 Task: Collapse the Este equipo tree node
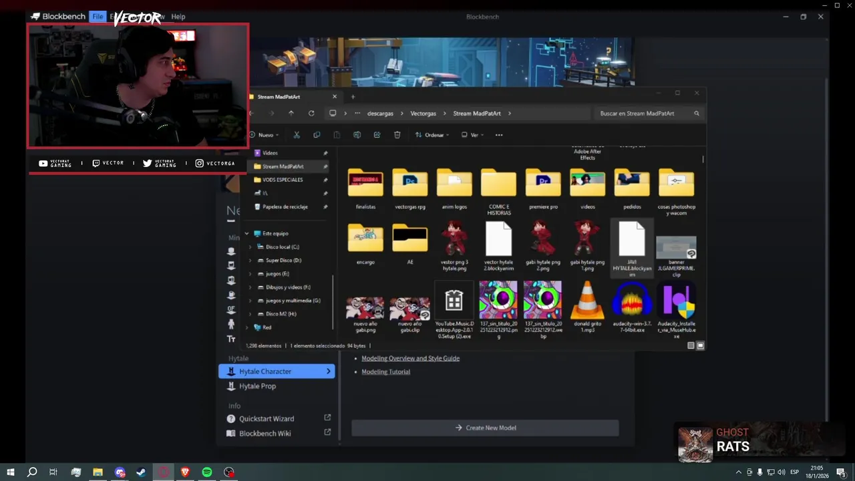point(247,234)
